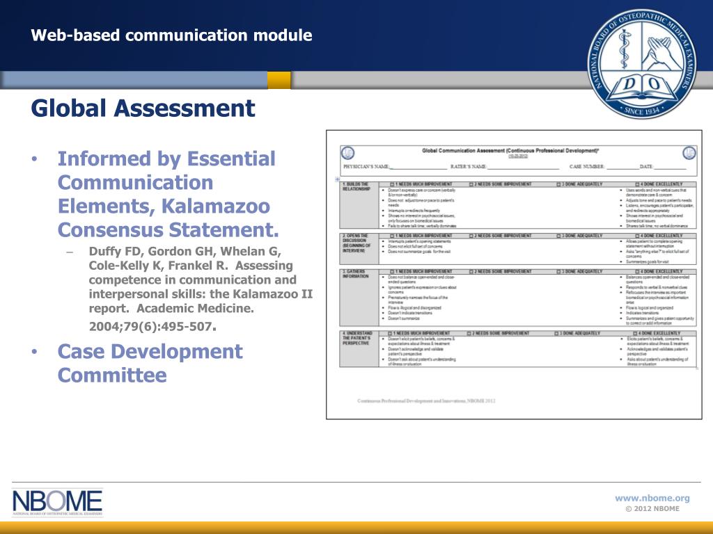This screenshot has width=713, height=534.
Task: Click the 'Informed by Essential Communication Elements' bullet
Action: [x=169, y=194]
